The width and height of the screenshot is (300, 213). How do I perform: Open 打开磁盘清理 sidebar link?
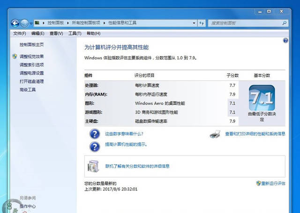click(31, 81)
